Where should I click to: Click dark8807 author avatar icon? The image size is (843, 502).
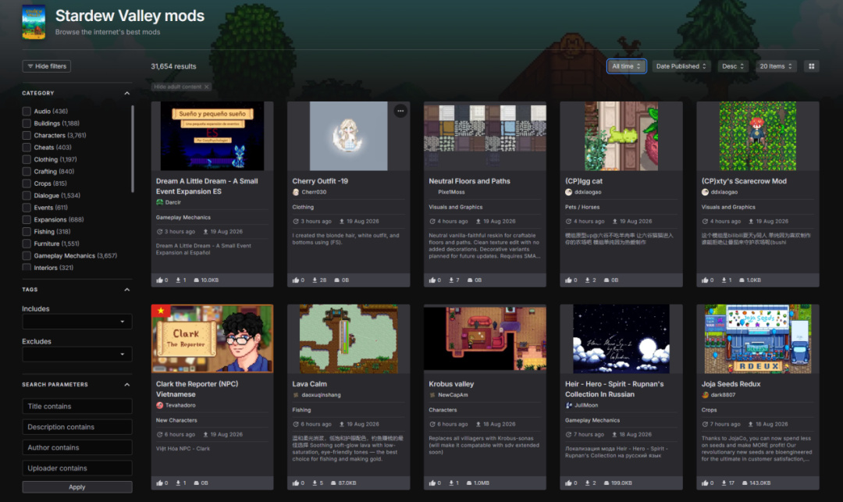click(x=705, y=394)
